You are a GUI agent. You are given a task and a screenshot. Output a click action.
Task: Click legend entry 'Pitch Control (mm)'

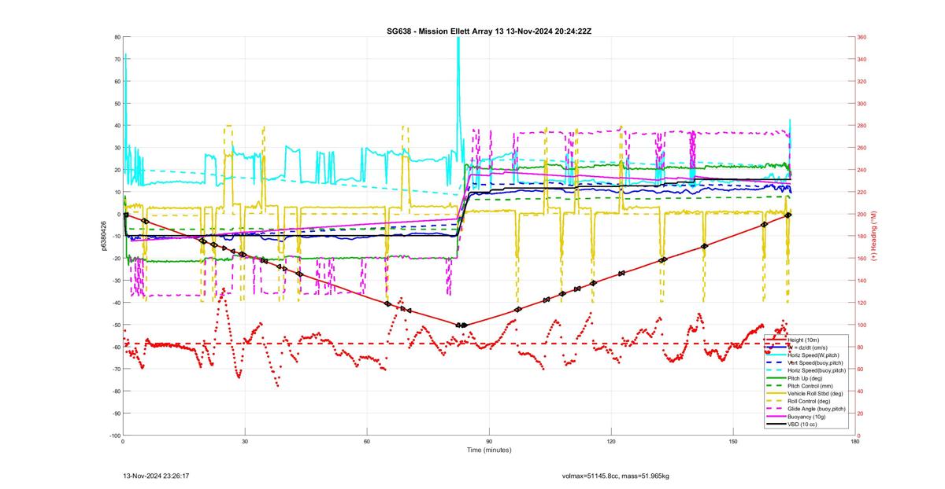811,385
